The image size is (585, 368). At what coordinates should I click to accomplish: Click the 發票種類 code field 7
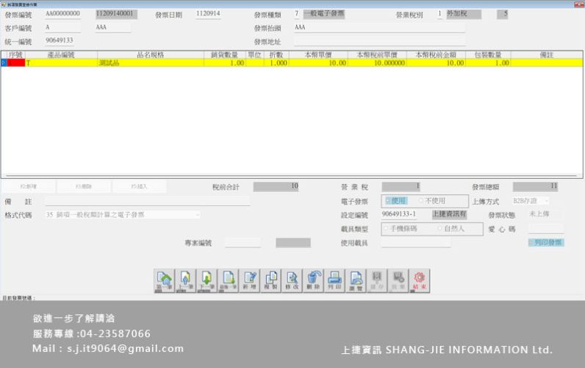pyautogui.click(x=297, y=14)
